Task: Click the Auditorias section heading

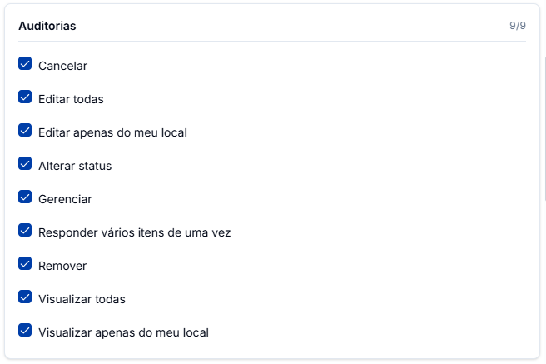Action: click(47, 26)
